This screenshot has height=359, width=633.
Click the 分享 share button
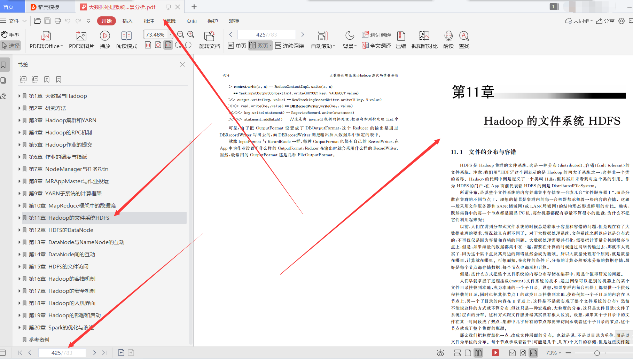[605, 21]
